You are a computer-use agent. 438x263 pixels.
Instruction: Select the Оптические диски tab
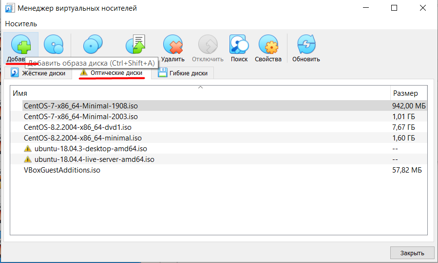112,73
